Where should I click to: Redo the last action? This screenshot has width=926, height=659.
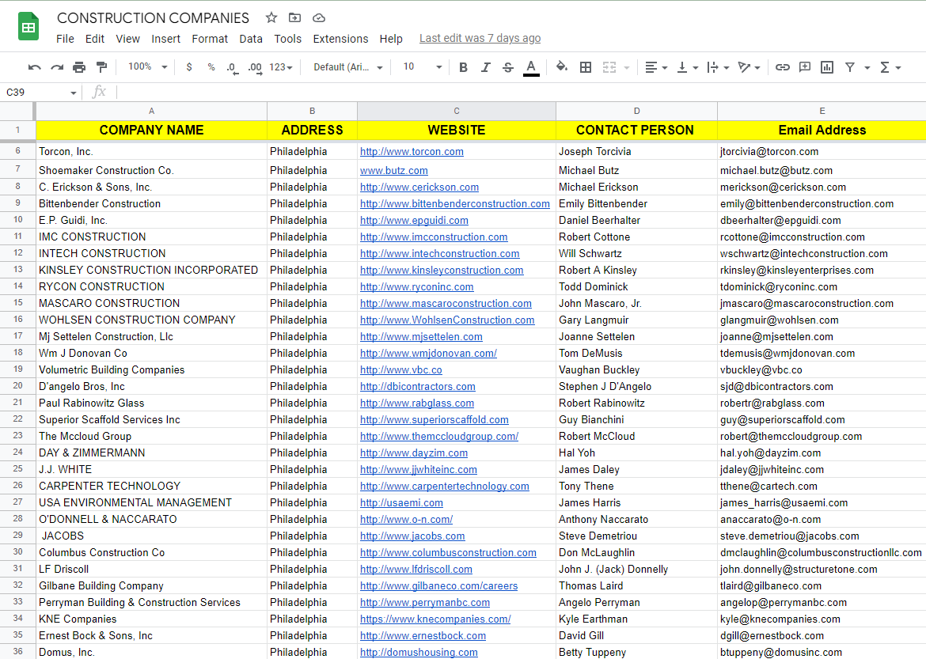click(57, 67)
